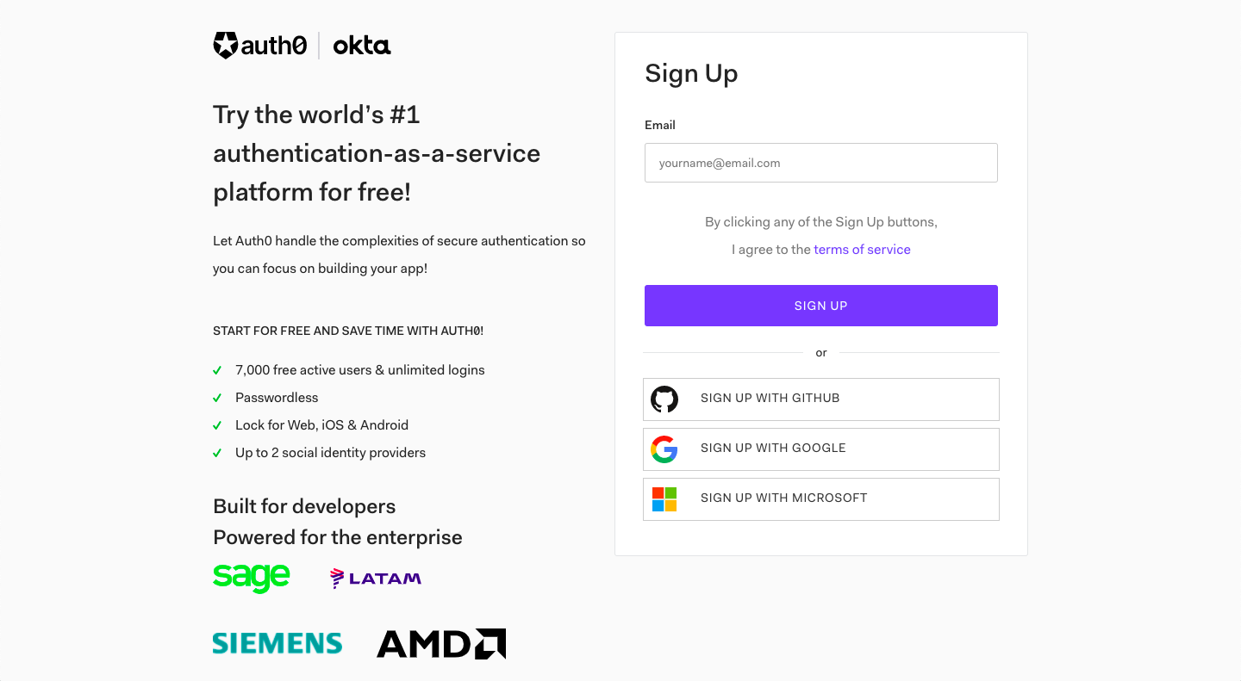Click the Google 'G' icon
Image resolution: width=1241 pixels, height=681 pixels.
664,449
